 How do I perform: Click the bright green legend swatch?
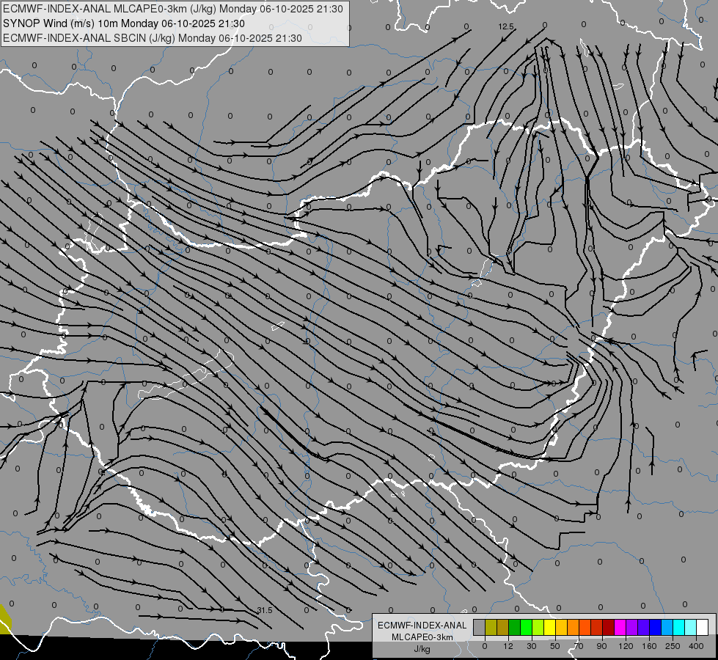526,627
